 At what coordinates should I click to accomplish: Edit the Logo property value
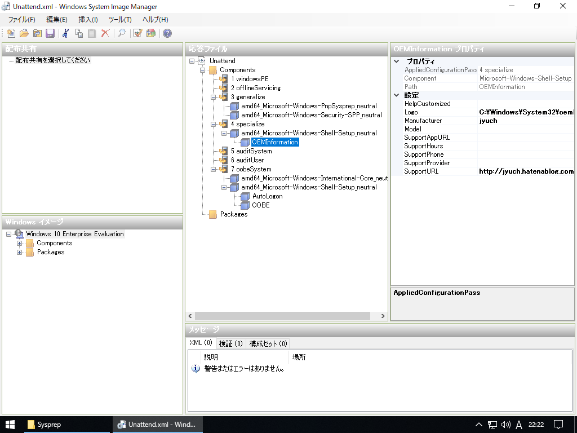point(526,112)
